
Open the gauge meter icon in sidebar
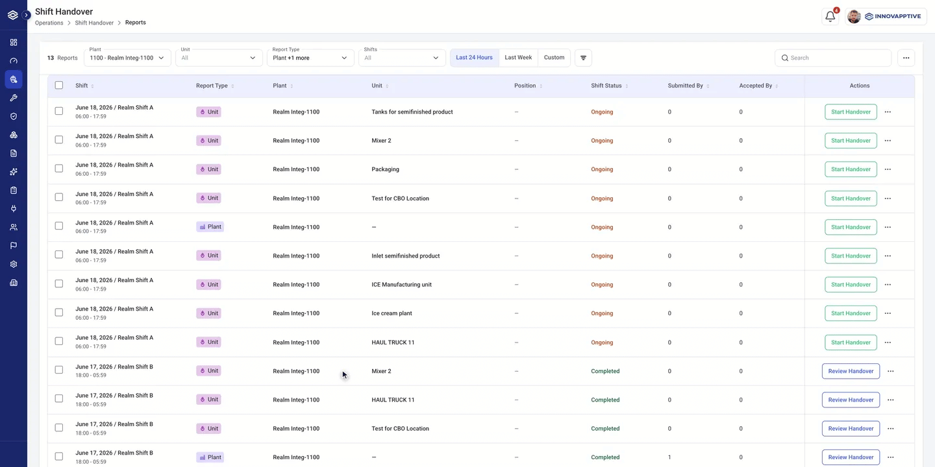pyautogui.click(x=14, y=61)
